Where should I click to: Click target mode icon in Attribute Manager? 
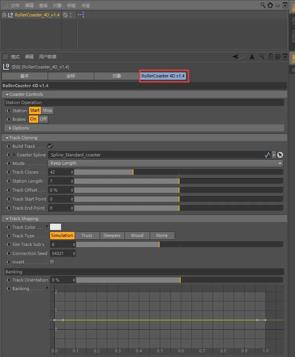[x=278, y=56]
